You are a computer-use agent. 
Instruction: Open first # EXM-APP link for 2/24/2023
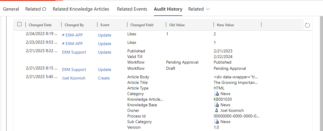tap(72, 35)
